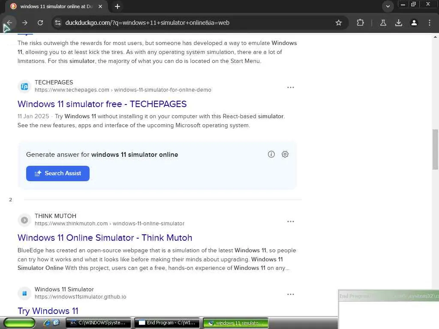The height and width of the screenshot is (329, 439).
Task: Open site information icon in address bar
Action: click(x=58, y=23)
